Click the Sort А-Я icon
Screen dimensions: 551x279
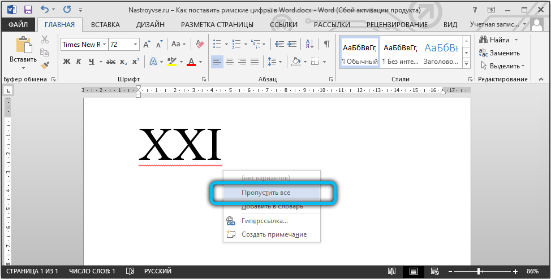tap(309, 44)
